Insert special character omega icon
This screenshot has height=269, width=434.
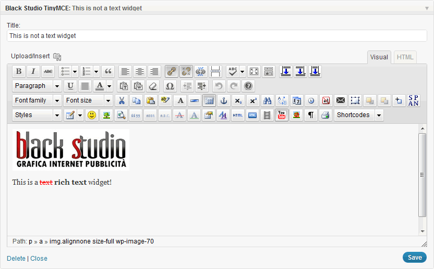(170, 86)
